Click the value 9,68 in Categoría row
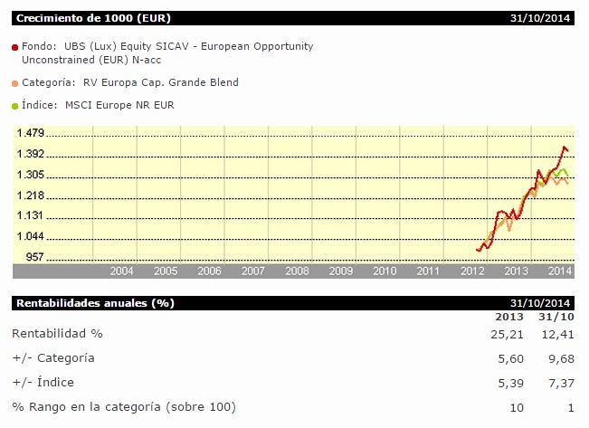Image resolution: width=589 pixels, height=428 pixels. click(x=562, y=359)
